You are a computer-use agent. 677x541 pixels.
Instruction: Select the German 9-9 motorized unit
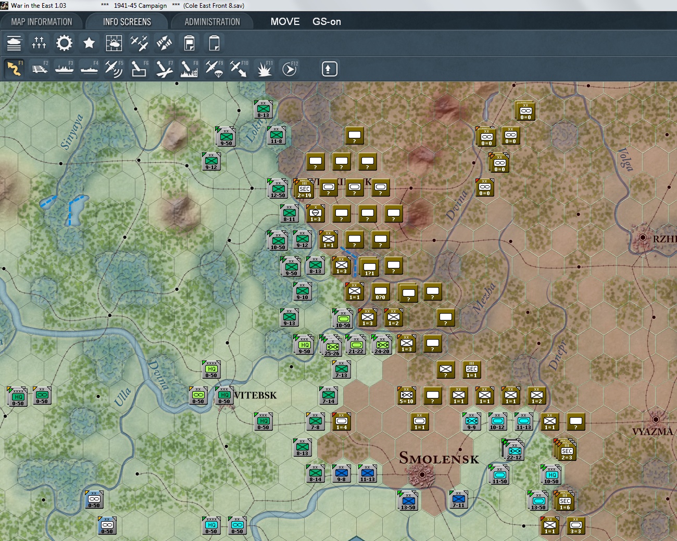tap(472, 421)
